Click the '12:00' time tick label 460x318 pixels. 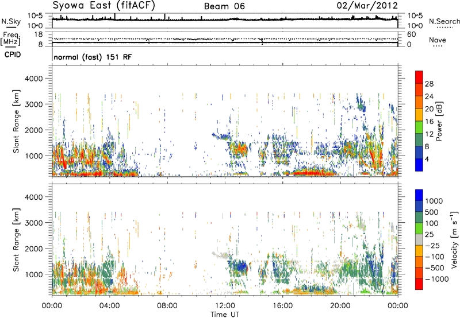tap(225, 306)
